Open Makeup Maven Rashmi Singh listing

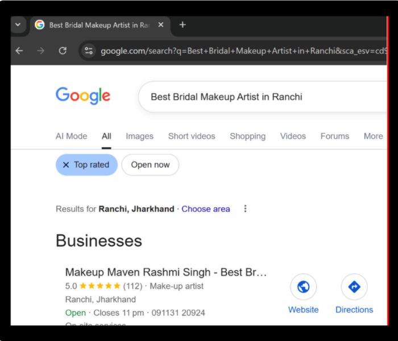[x=165, y=272]
